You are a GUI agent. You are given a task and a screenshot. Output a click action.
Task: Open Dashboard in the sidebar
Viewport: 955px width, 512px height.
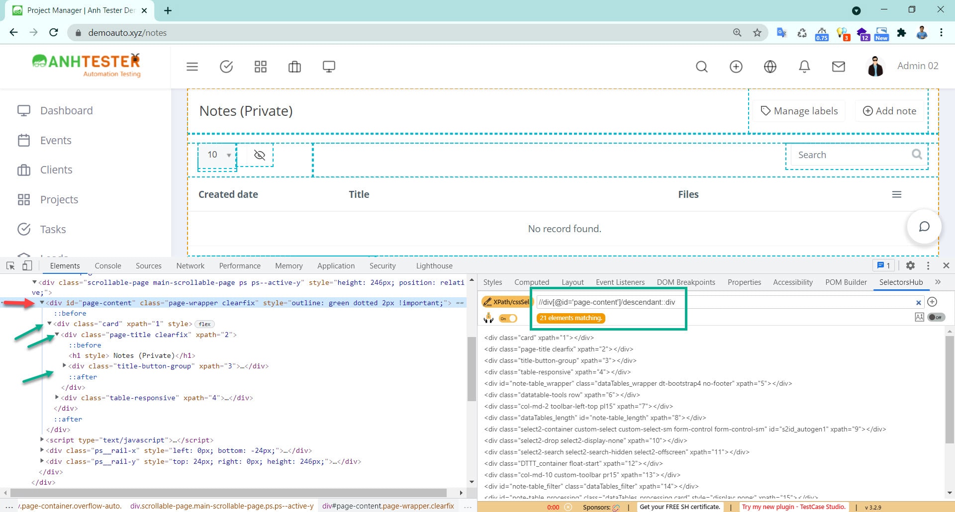(55, 110)
